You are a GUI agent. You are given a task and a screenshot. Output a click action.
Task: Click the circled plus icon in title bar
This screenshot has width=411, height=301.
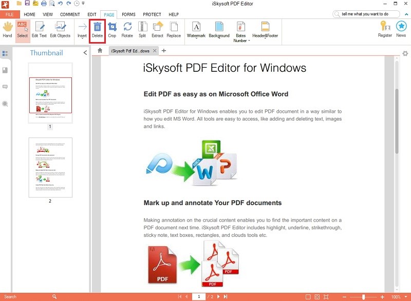77,4
